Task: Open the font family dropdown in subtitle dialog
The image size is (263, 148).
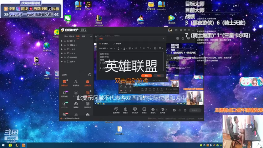Action: [x=103, y=48]
